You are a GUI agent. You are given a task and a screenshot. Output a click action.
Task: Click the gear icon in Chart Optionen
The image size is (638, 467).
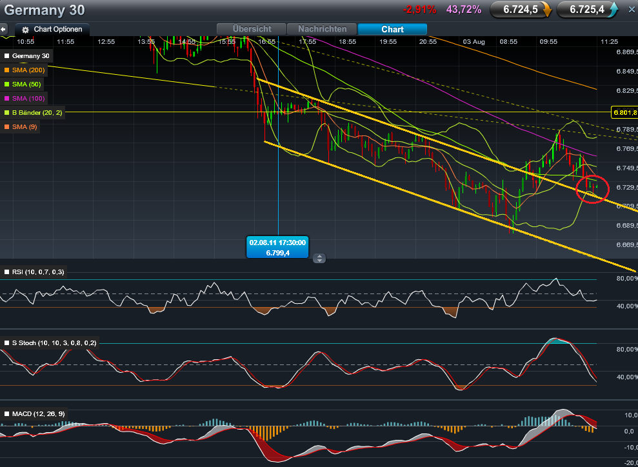tap(26, 30)
